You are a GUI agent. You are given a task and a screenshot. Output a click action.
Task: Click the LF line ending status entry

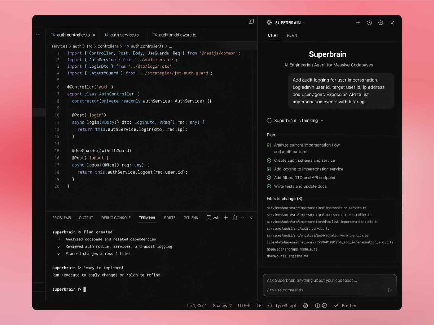point(259,305)
